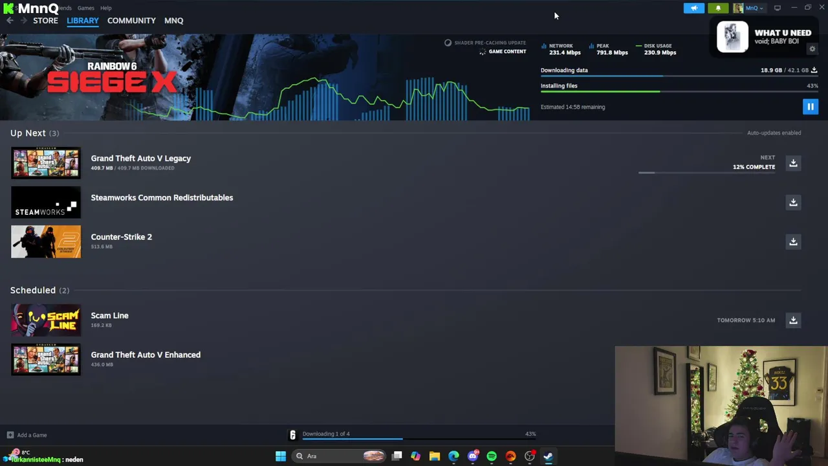Download Steamworks Common Redistributables now
This screenshot has height=466, width=828.
click(x=793, y=203)
